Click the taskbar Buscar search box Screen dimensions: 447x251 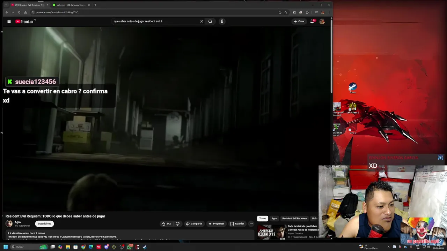click(x=29, y=247)
